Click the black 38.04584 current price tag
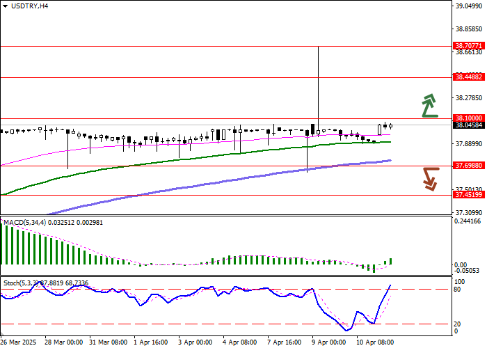Viewport: 487px width, 348px height. click(468, 125)
